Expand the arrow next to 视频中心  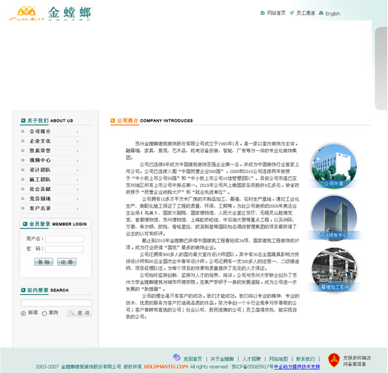(x=78, y=160)
